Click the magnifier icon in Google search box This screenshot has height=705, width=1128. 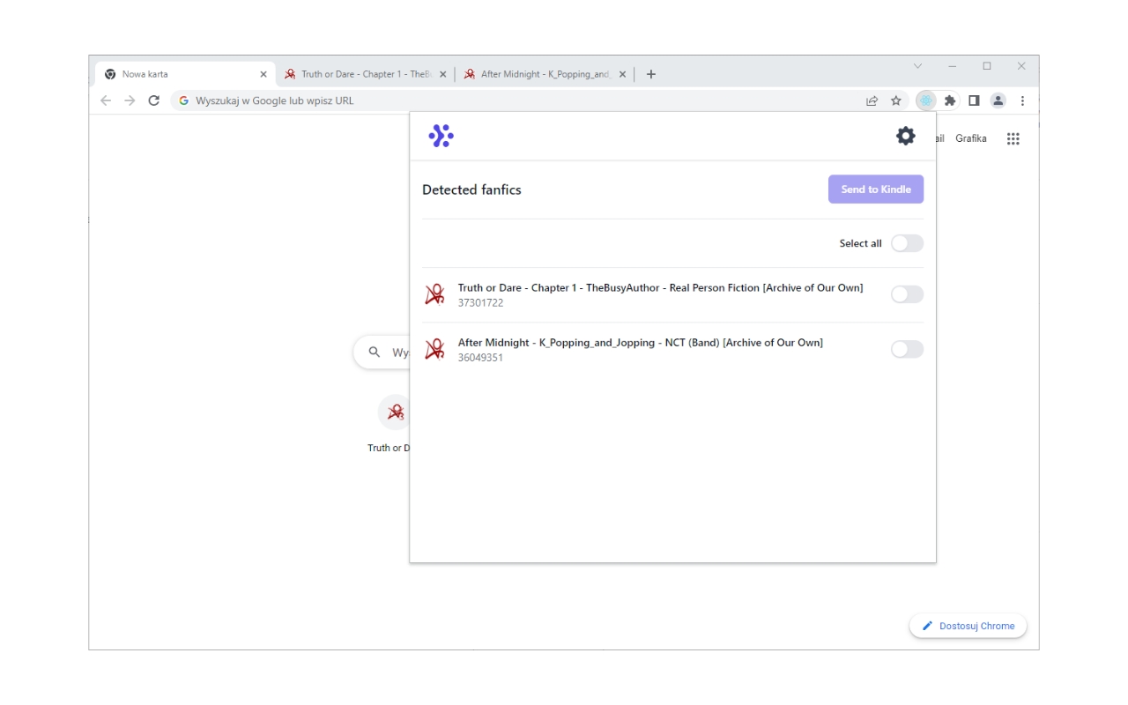point(375,352)
